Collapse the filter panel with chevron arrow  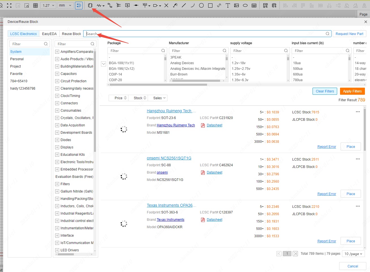click(104, 64)
